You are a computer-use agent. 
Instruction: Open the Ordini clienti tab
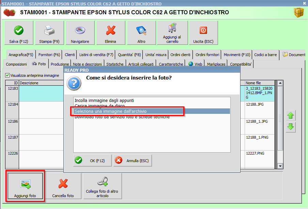coord(180,55)
